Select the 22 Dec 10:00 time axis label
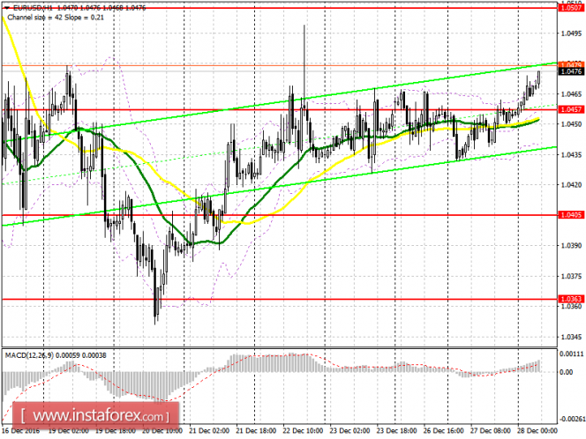Image resolution: width=586 pixels, height=439 pixels. coord(303,430)
